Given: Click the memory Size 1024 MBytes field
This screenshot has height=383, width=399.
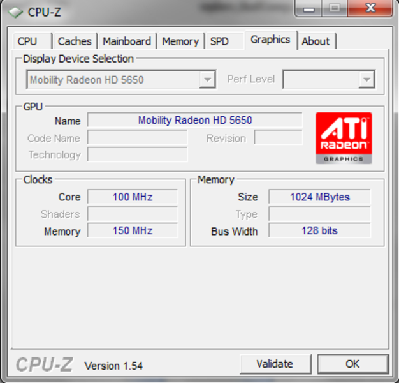Looking at the screenshot, I should coord(319,197).
